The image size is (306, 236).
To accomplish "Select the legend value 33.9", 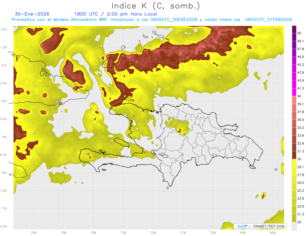I will pos(300,135).
